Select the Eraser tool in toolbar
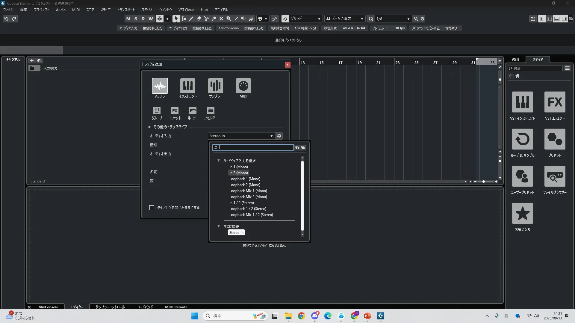 pos(199,19)
